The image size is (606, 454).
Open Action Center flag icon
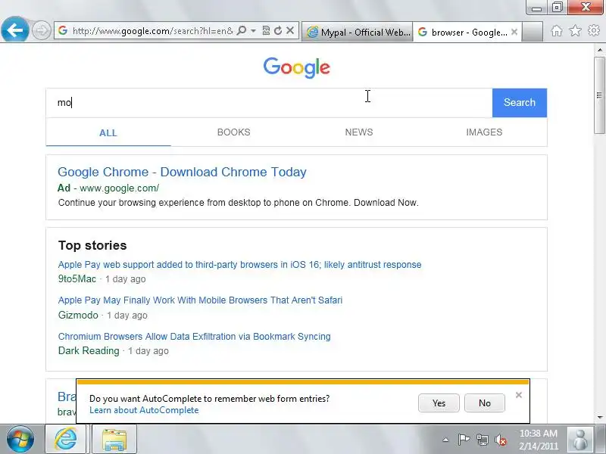tap(464, 440)
